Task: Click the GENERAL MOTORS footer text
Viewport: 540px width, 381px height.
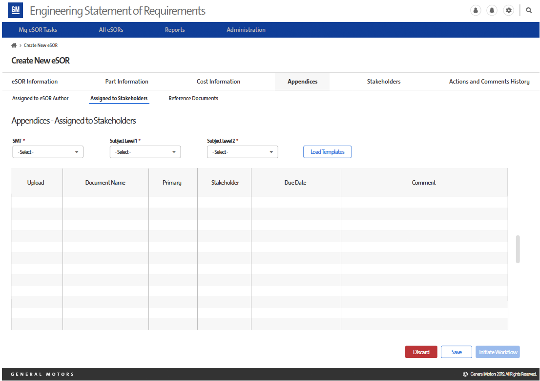Action: [x=42, y=374]
